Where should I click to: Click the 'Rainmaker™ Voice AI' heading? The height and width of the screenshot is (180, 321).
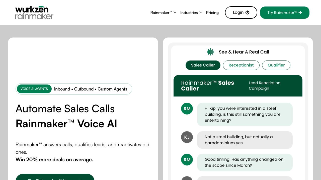pos(66,124)
